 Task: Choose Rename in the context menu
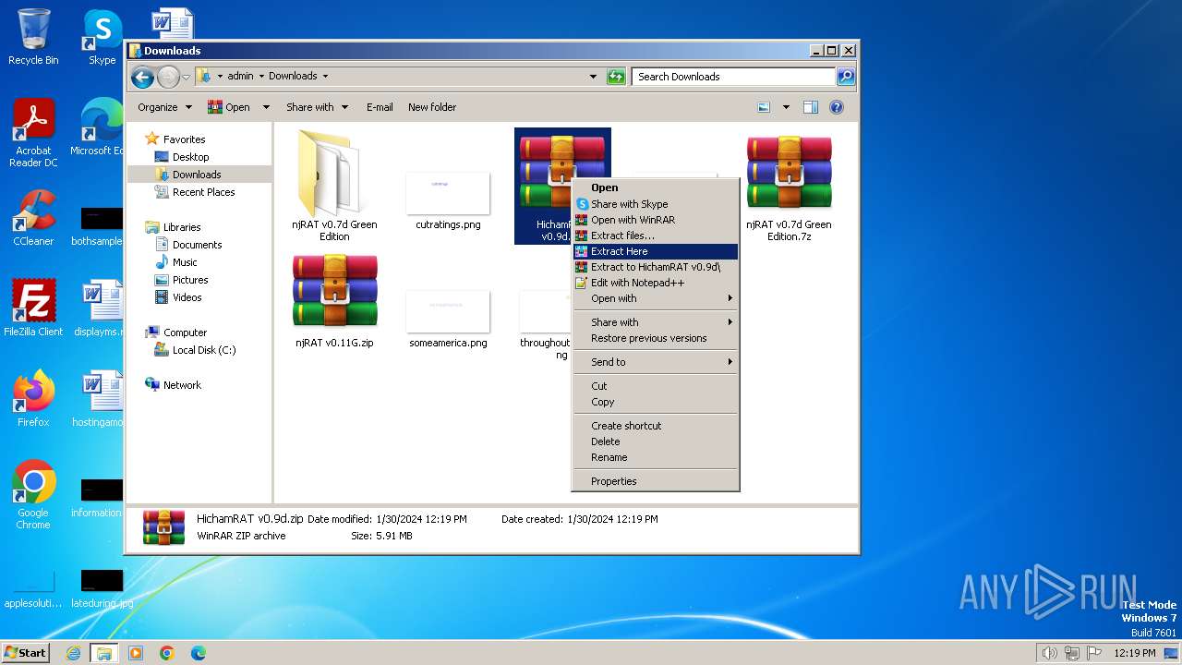click(655, 457)
